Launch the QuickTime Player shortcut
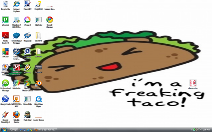The width and height of the screenshot is (212, 132). 39,101
